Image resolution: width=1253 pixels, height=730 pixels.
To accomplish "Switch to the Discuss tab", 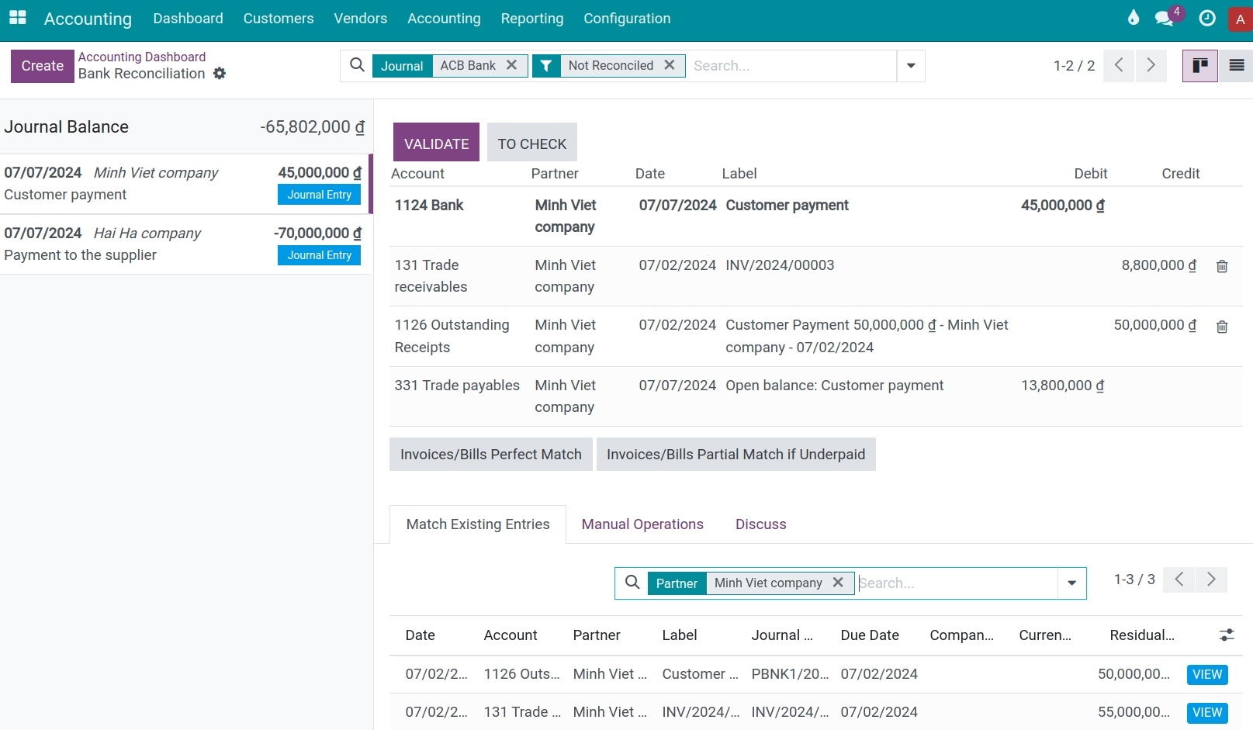I will [x=760, y=524].
